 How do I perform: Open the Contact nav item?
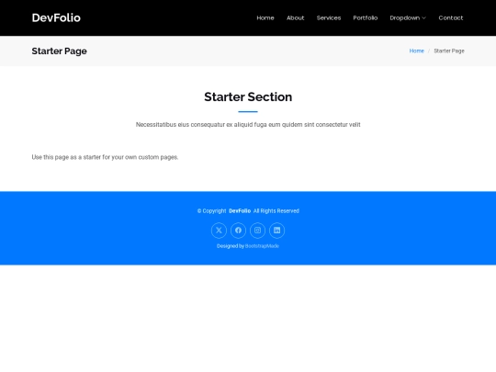coord(451,18)
